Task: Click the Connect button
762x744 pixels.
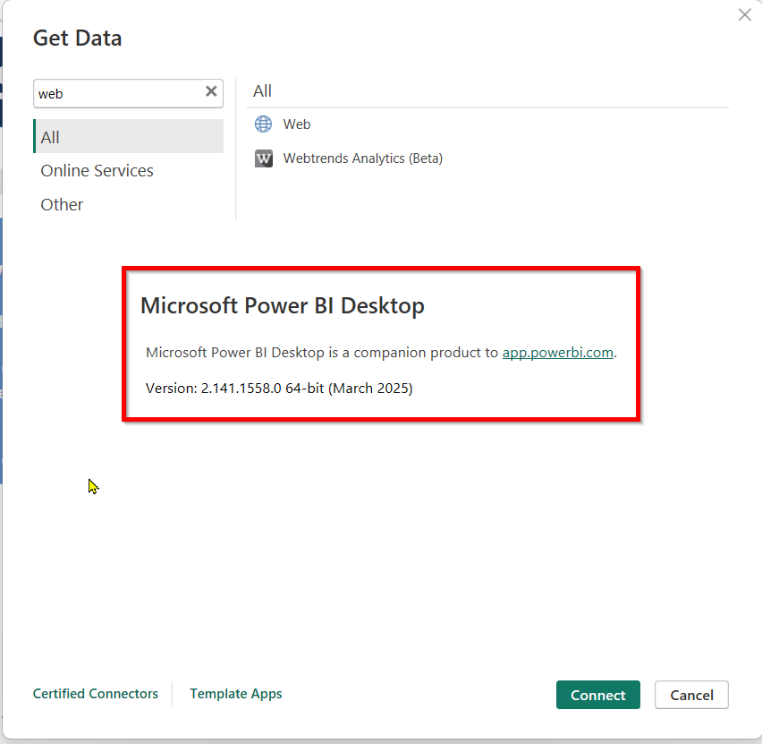Action: pos(597,695)
